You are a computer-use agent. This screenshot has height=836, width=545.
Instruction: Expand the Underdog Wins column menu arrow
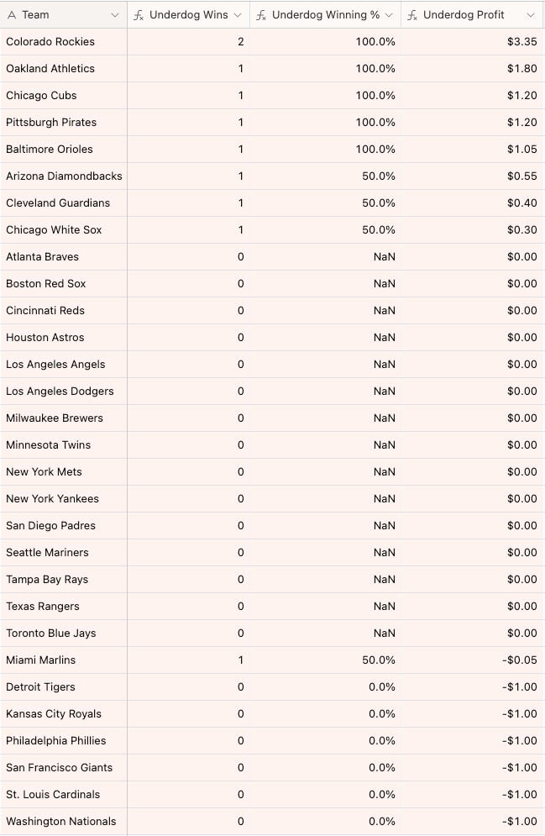coord(238,15)
